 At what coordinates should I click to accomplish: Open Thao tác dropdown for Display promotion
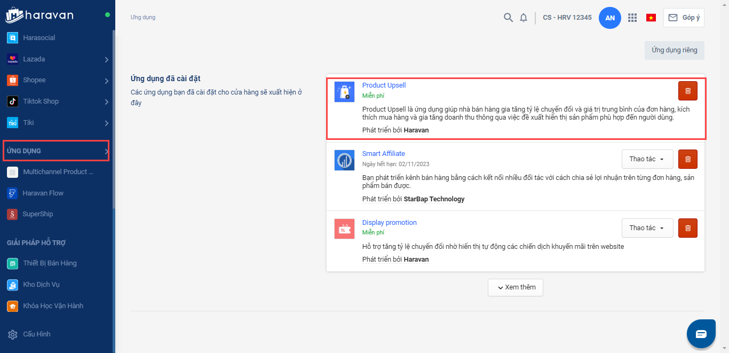point(647,228)
